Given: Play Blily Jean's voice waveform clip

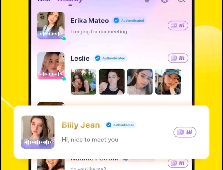Looking at the screenshot, I should 38,142.
